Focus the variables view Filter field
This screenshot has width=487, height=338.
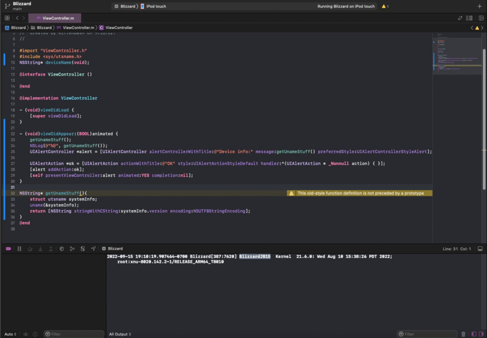[74, 334]
